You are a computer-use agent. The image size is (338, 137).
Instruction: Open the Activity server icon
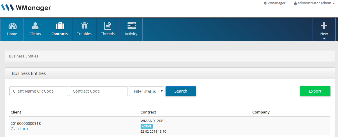131,26
